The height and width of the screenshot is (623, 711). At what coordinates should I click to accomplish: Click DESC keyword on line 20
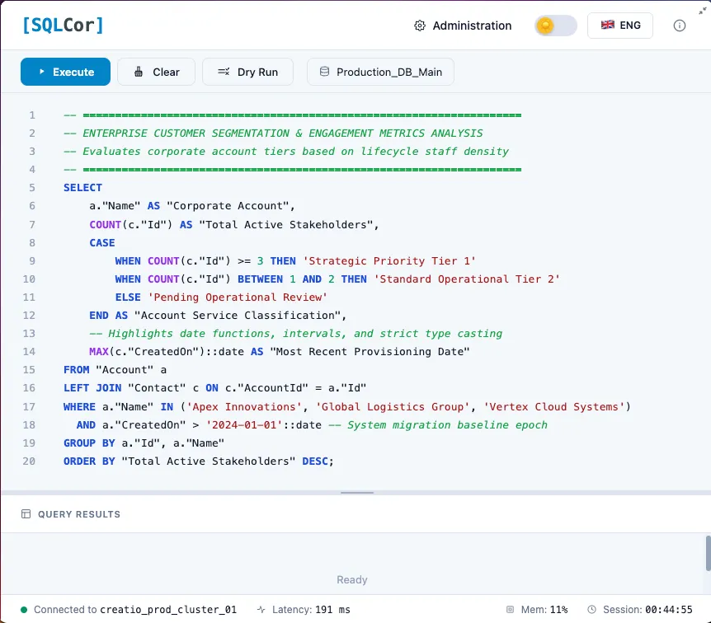pos(315,461)
